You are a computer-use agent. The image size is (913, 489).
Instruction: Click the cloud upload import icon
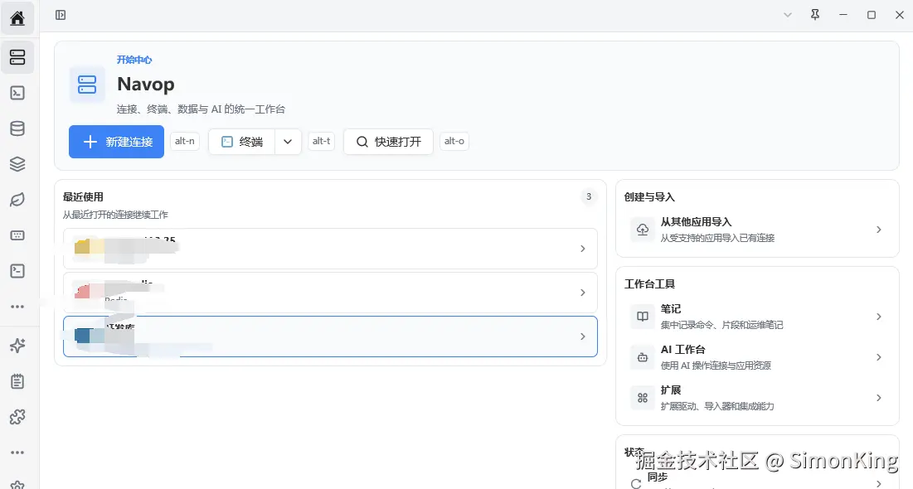[x=643, y=230]
